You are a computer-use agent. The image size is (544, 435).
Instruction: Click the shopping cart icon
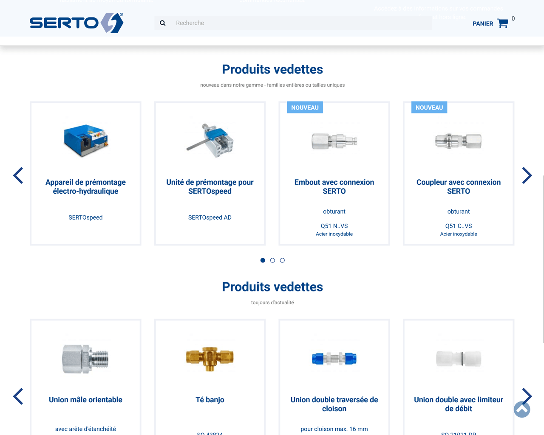coord(502,23)
